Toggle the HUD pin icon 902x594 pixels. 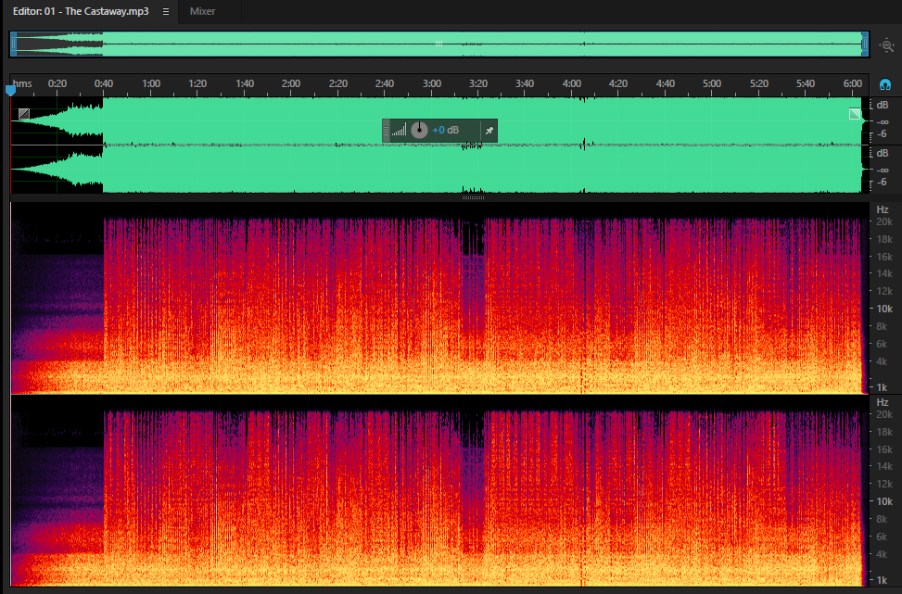pos(489,131)
